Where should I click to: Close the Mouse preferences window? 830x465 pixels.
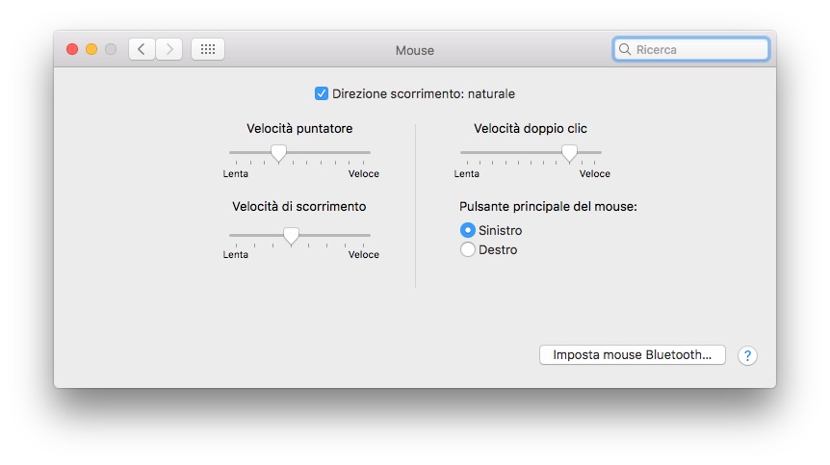[x=72, y=49]
